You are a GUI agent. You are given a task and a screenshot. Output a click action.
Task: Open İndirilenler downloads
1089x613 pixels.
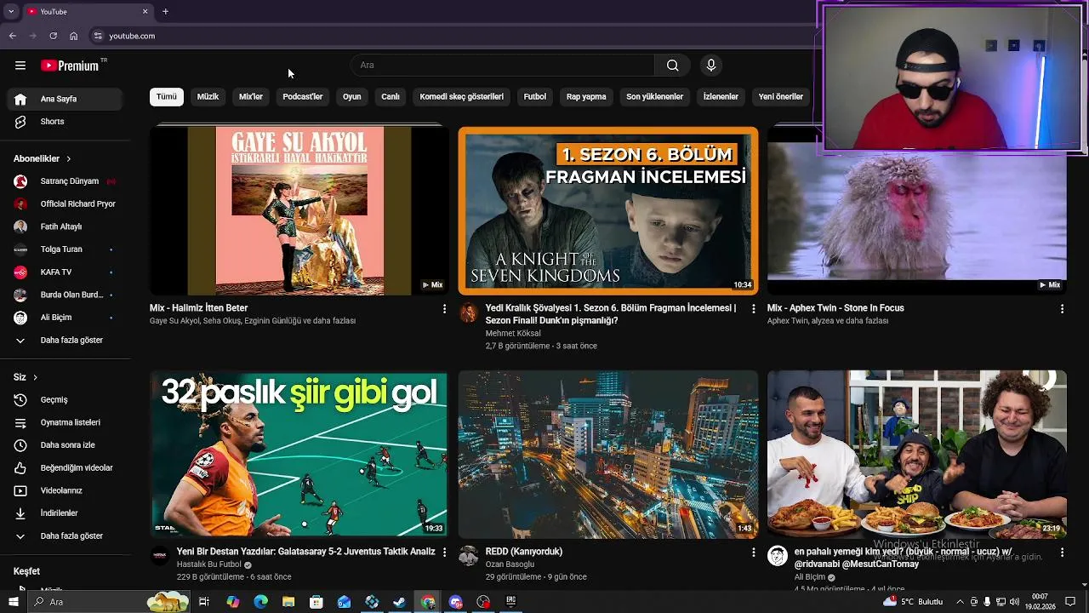[x=65, y=513]
